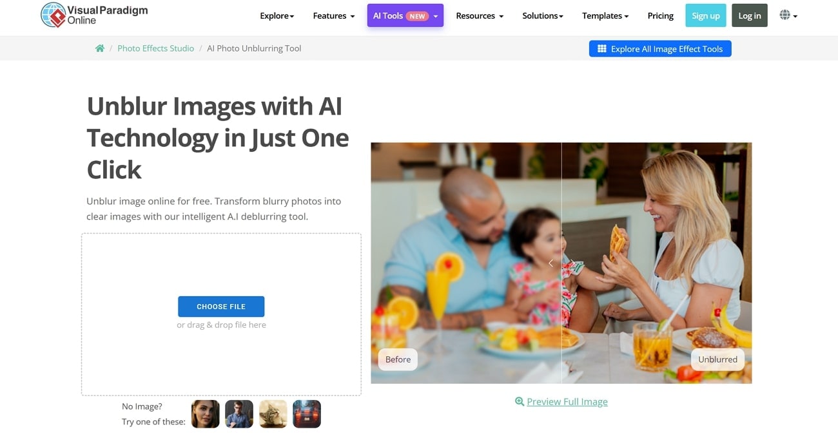
Task: Open the Pricing page
Action: tap(661, 15)
